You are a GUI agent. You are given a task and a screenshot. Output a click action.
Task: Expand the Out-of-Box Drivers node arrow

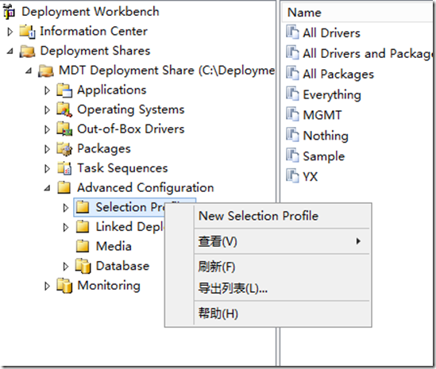pyautogui.click(x=48, y=129)
